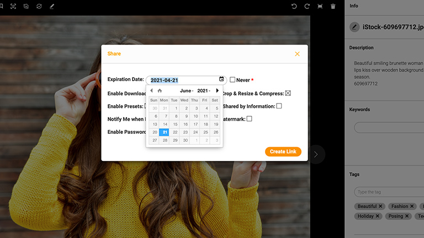Image resolution: width=424 pixels, height=238 pixels.
Task: Enable Shared by Information checkbox
Action: click(x=279, y=106)
